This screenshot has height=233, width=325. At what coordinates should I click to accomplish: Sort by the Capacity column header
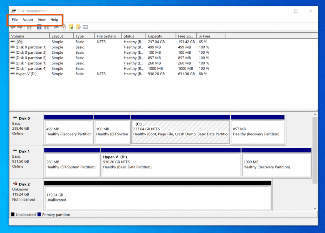[161, 36]
